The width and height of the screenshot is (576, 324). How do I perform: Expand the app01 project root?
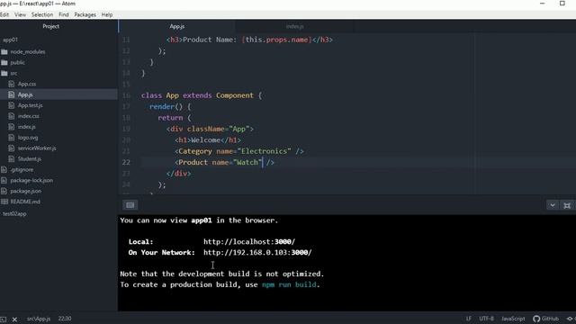10,40
